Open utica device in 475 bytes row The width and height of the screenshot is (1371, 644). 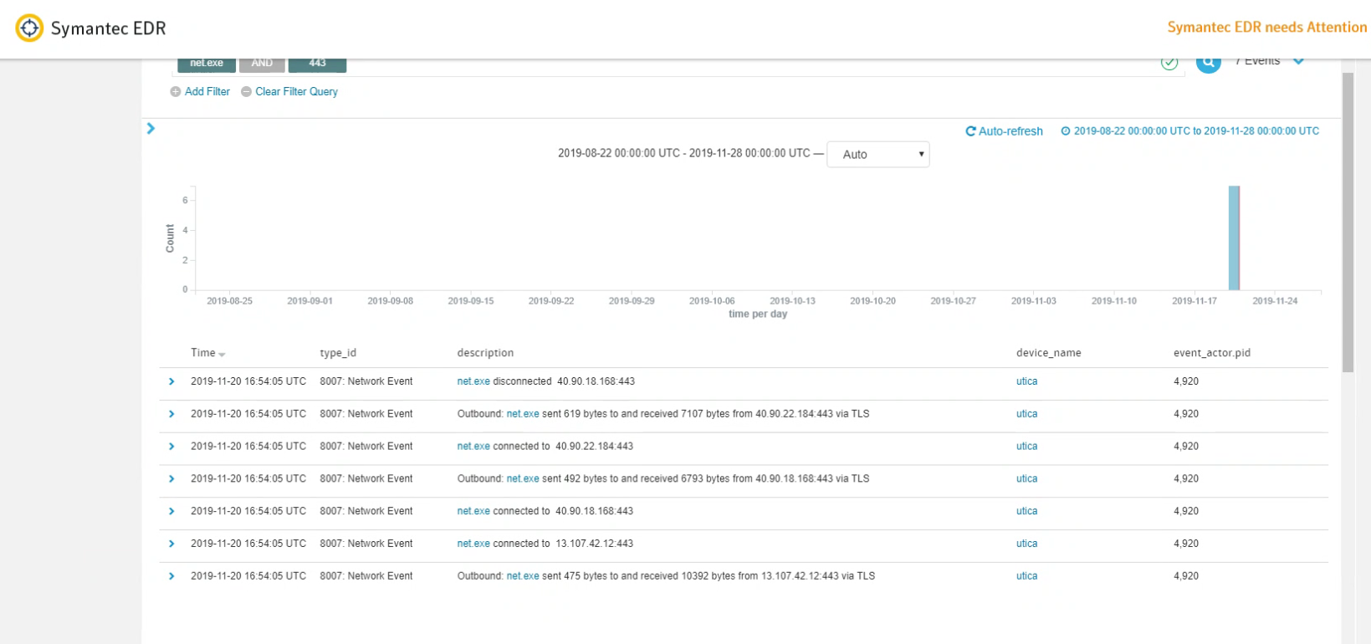click(1026, 576)
